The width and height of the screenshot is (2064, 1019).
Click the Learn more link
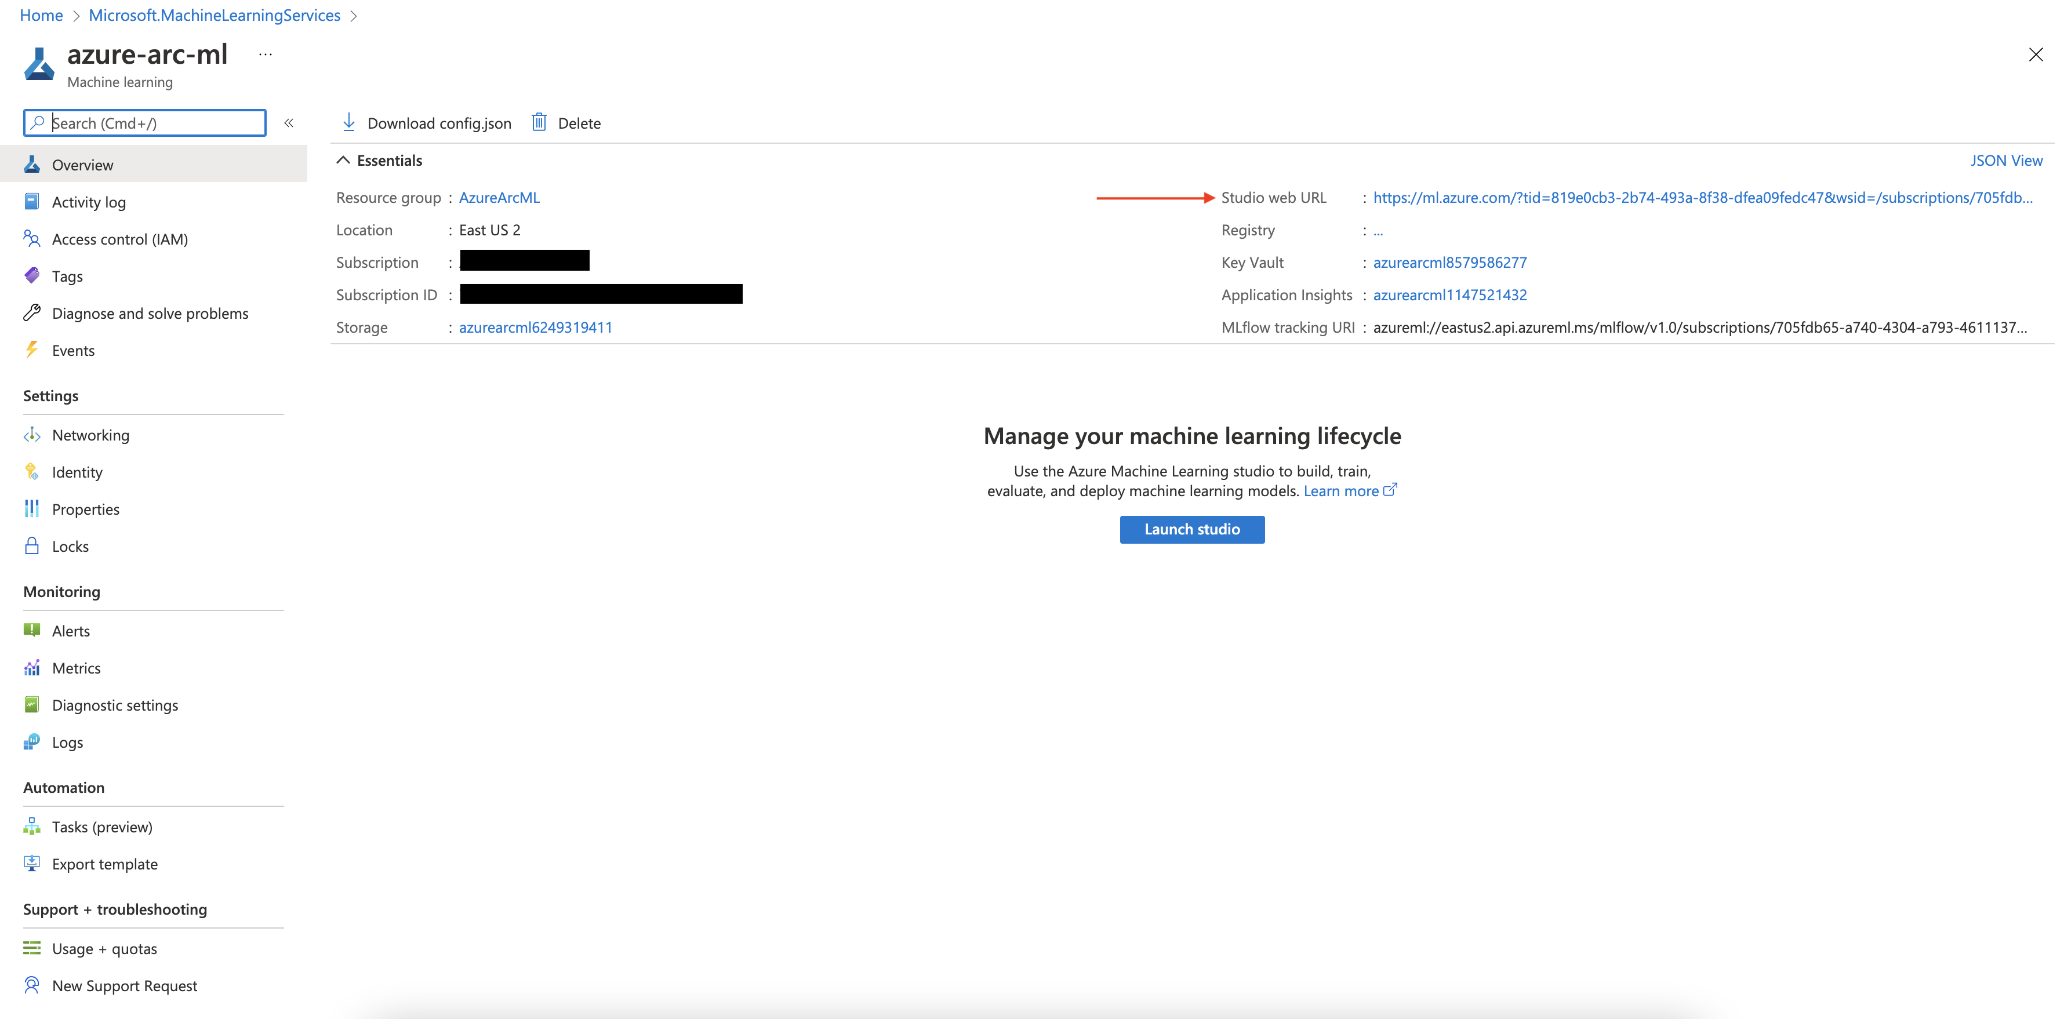[x=1340, y=490]
